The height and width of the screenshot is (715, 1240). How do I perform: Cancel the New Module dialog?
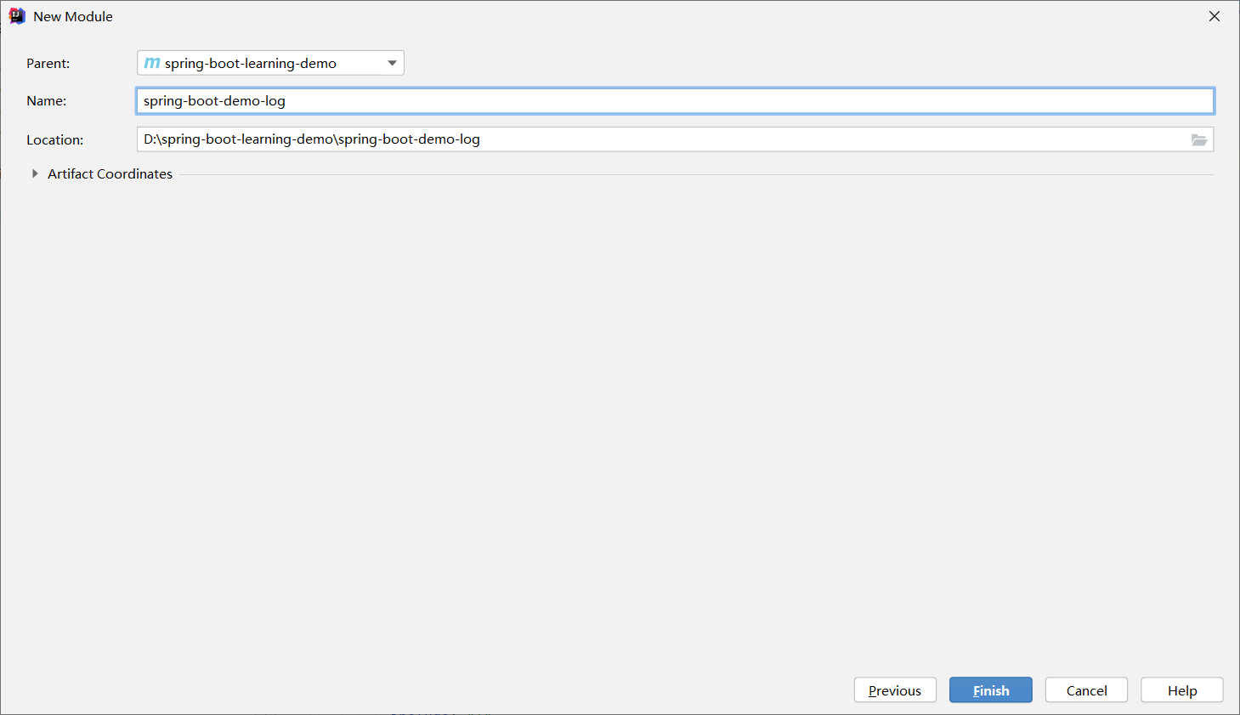(1086, 690)
